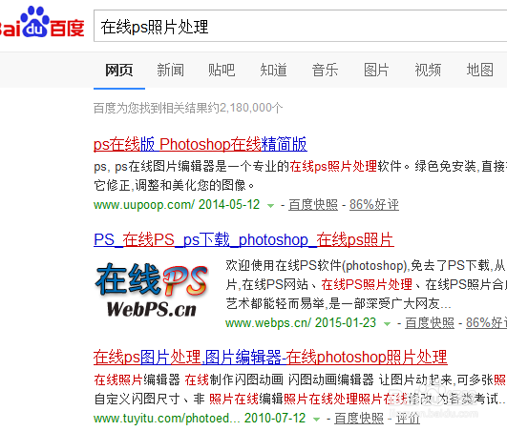The height and width of the screenshot is (431, 507).
Task: Open 百度快照 for the webps.cn result
Action: pyautogui.click(x=430, y=323)
